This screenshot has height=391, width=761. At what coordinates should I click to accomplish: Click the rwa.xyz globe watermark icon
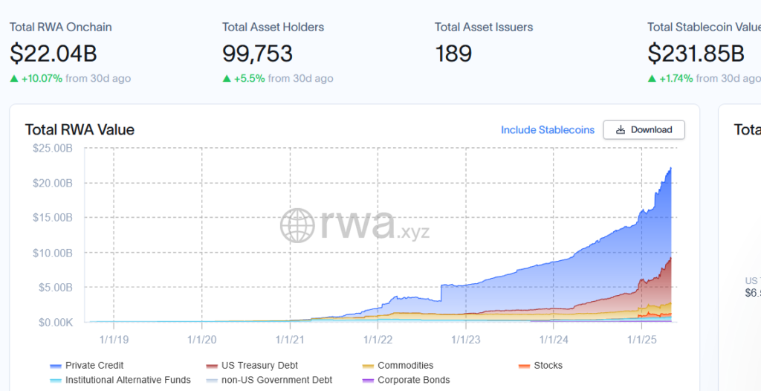297,224
